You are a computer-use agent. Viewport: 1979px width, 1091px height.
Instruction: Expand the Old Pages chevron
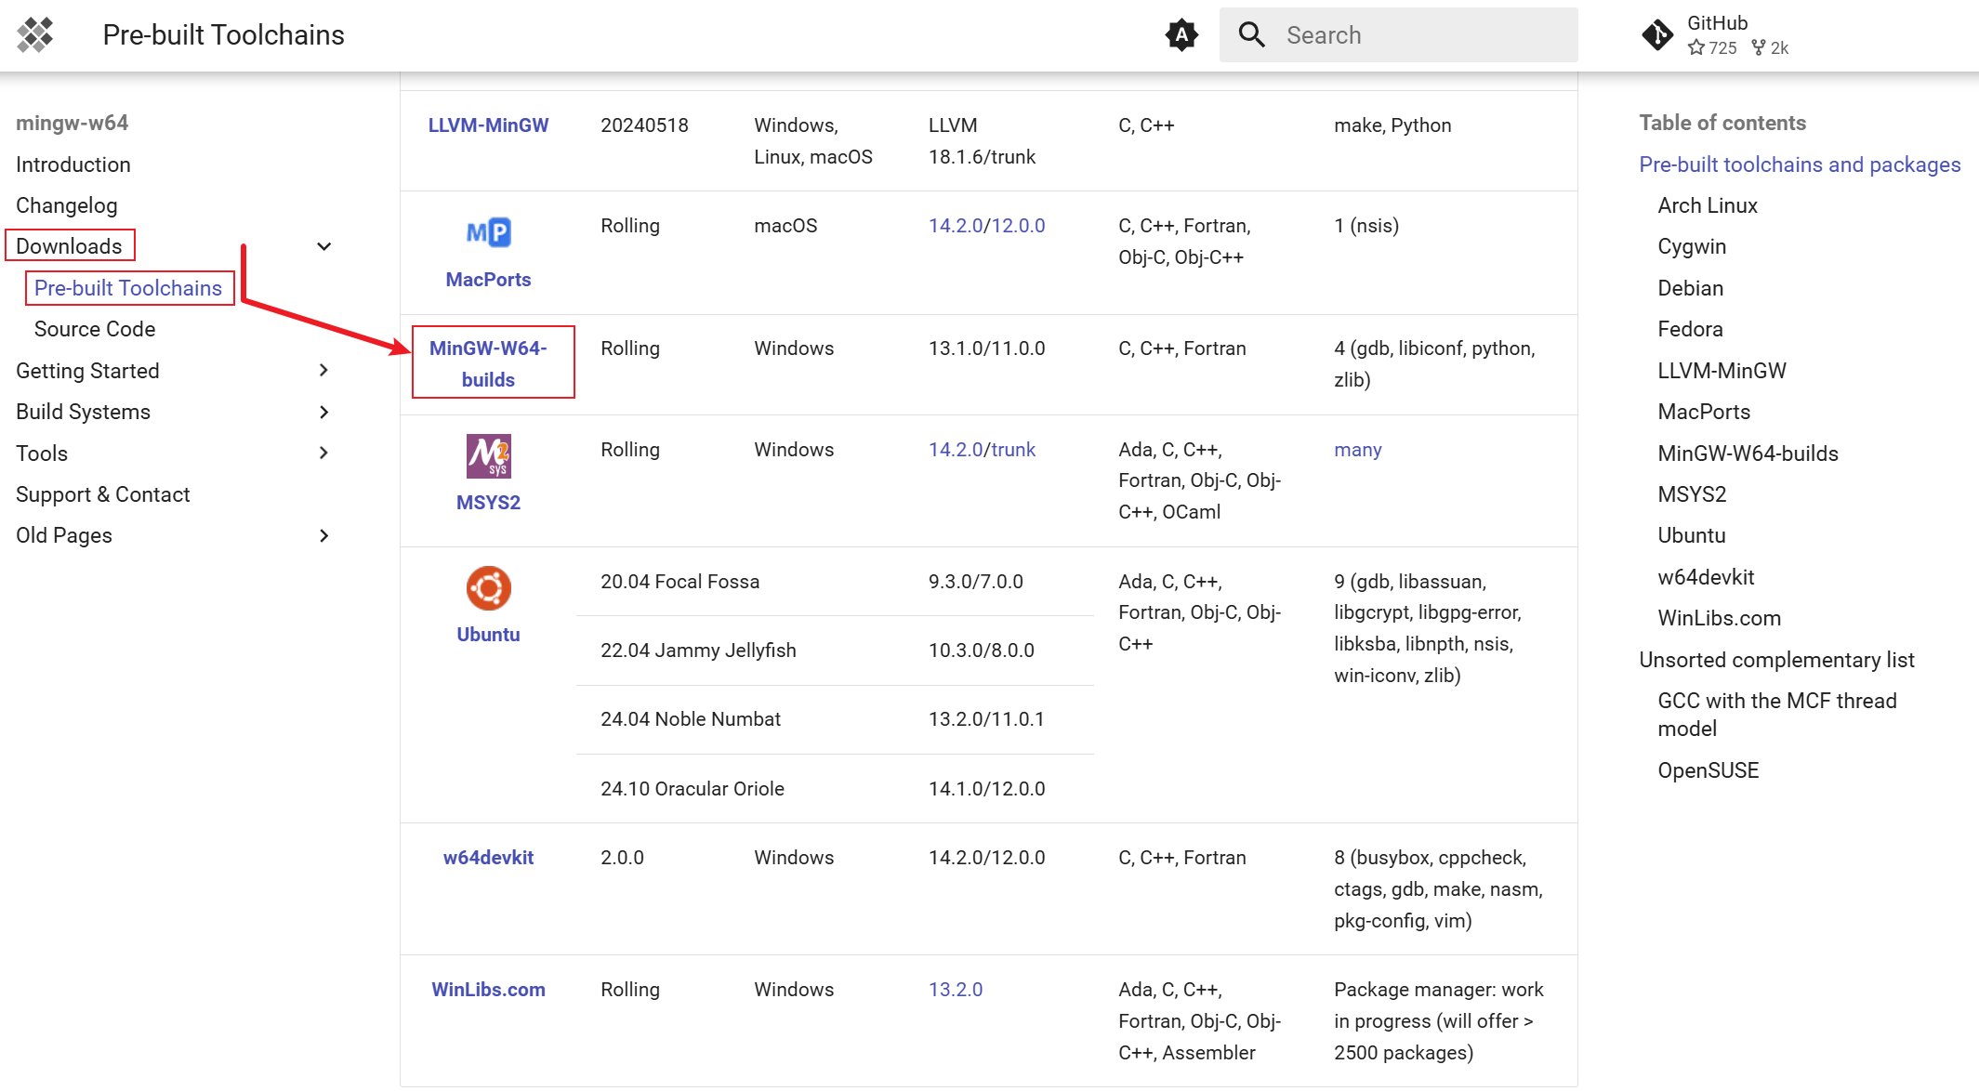(323, 535)
